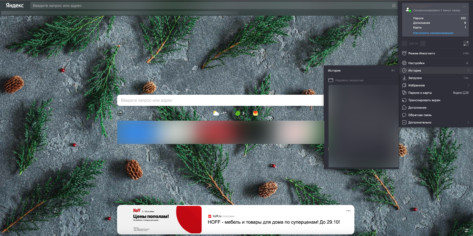Select Загрузки in the menu
Viewport: 473px width, 236px height.
(x=415, y=78)
